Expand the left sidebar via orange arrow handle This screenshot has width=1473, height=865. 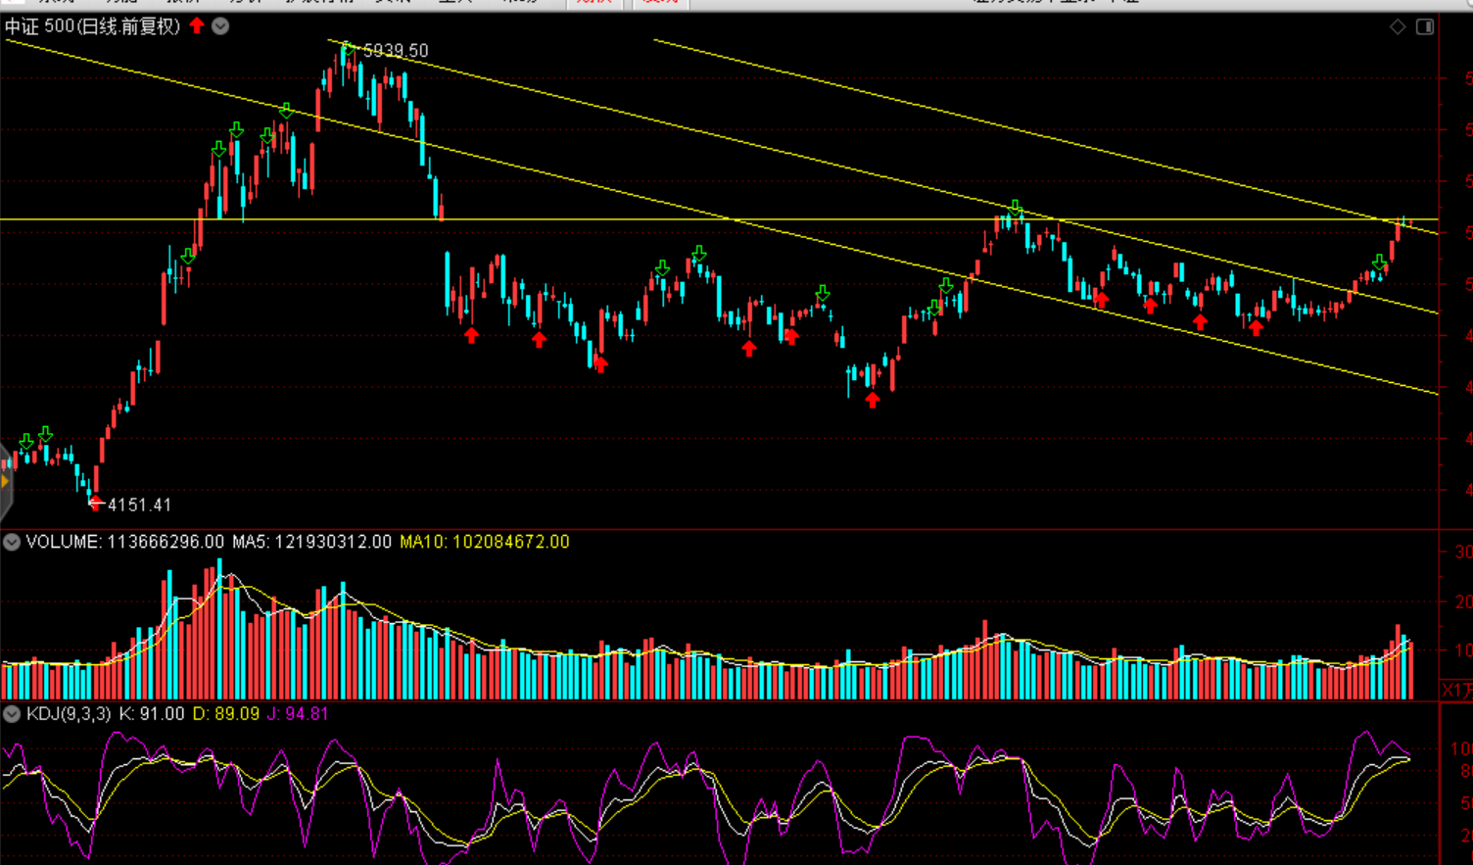pyautogui.click(x=5, y=481)
